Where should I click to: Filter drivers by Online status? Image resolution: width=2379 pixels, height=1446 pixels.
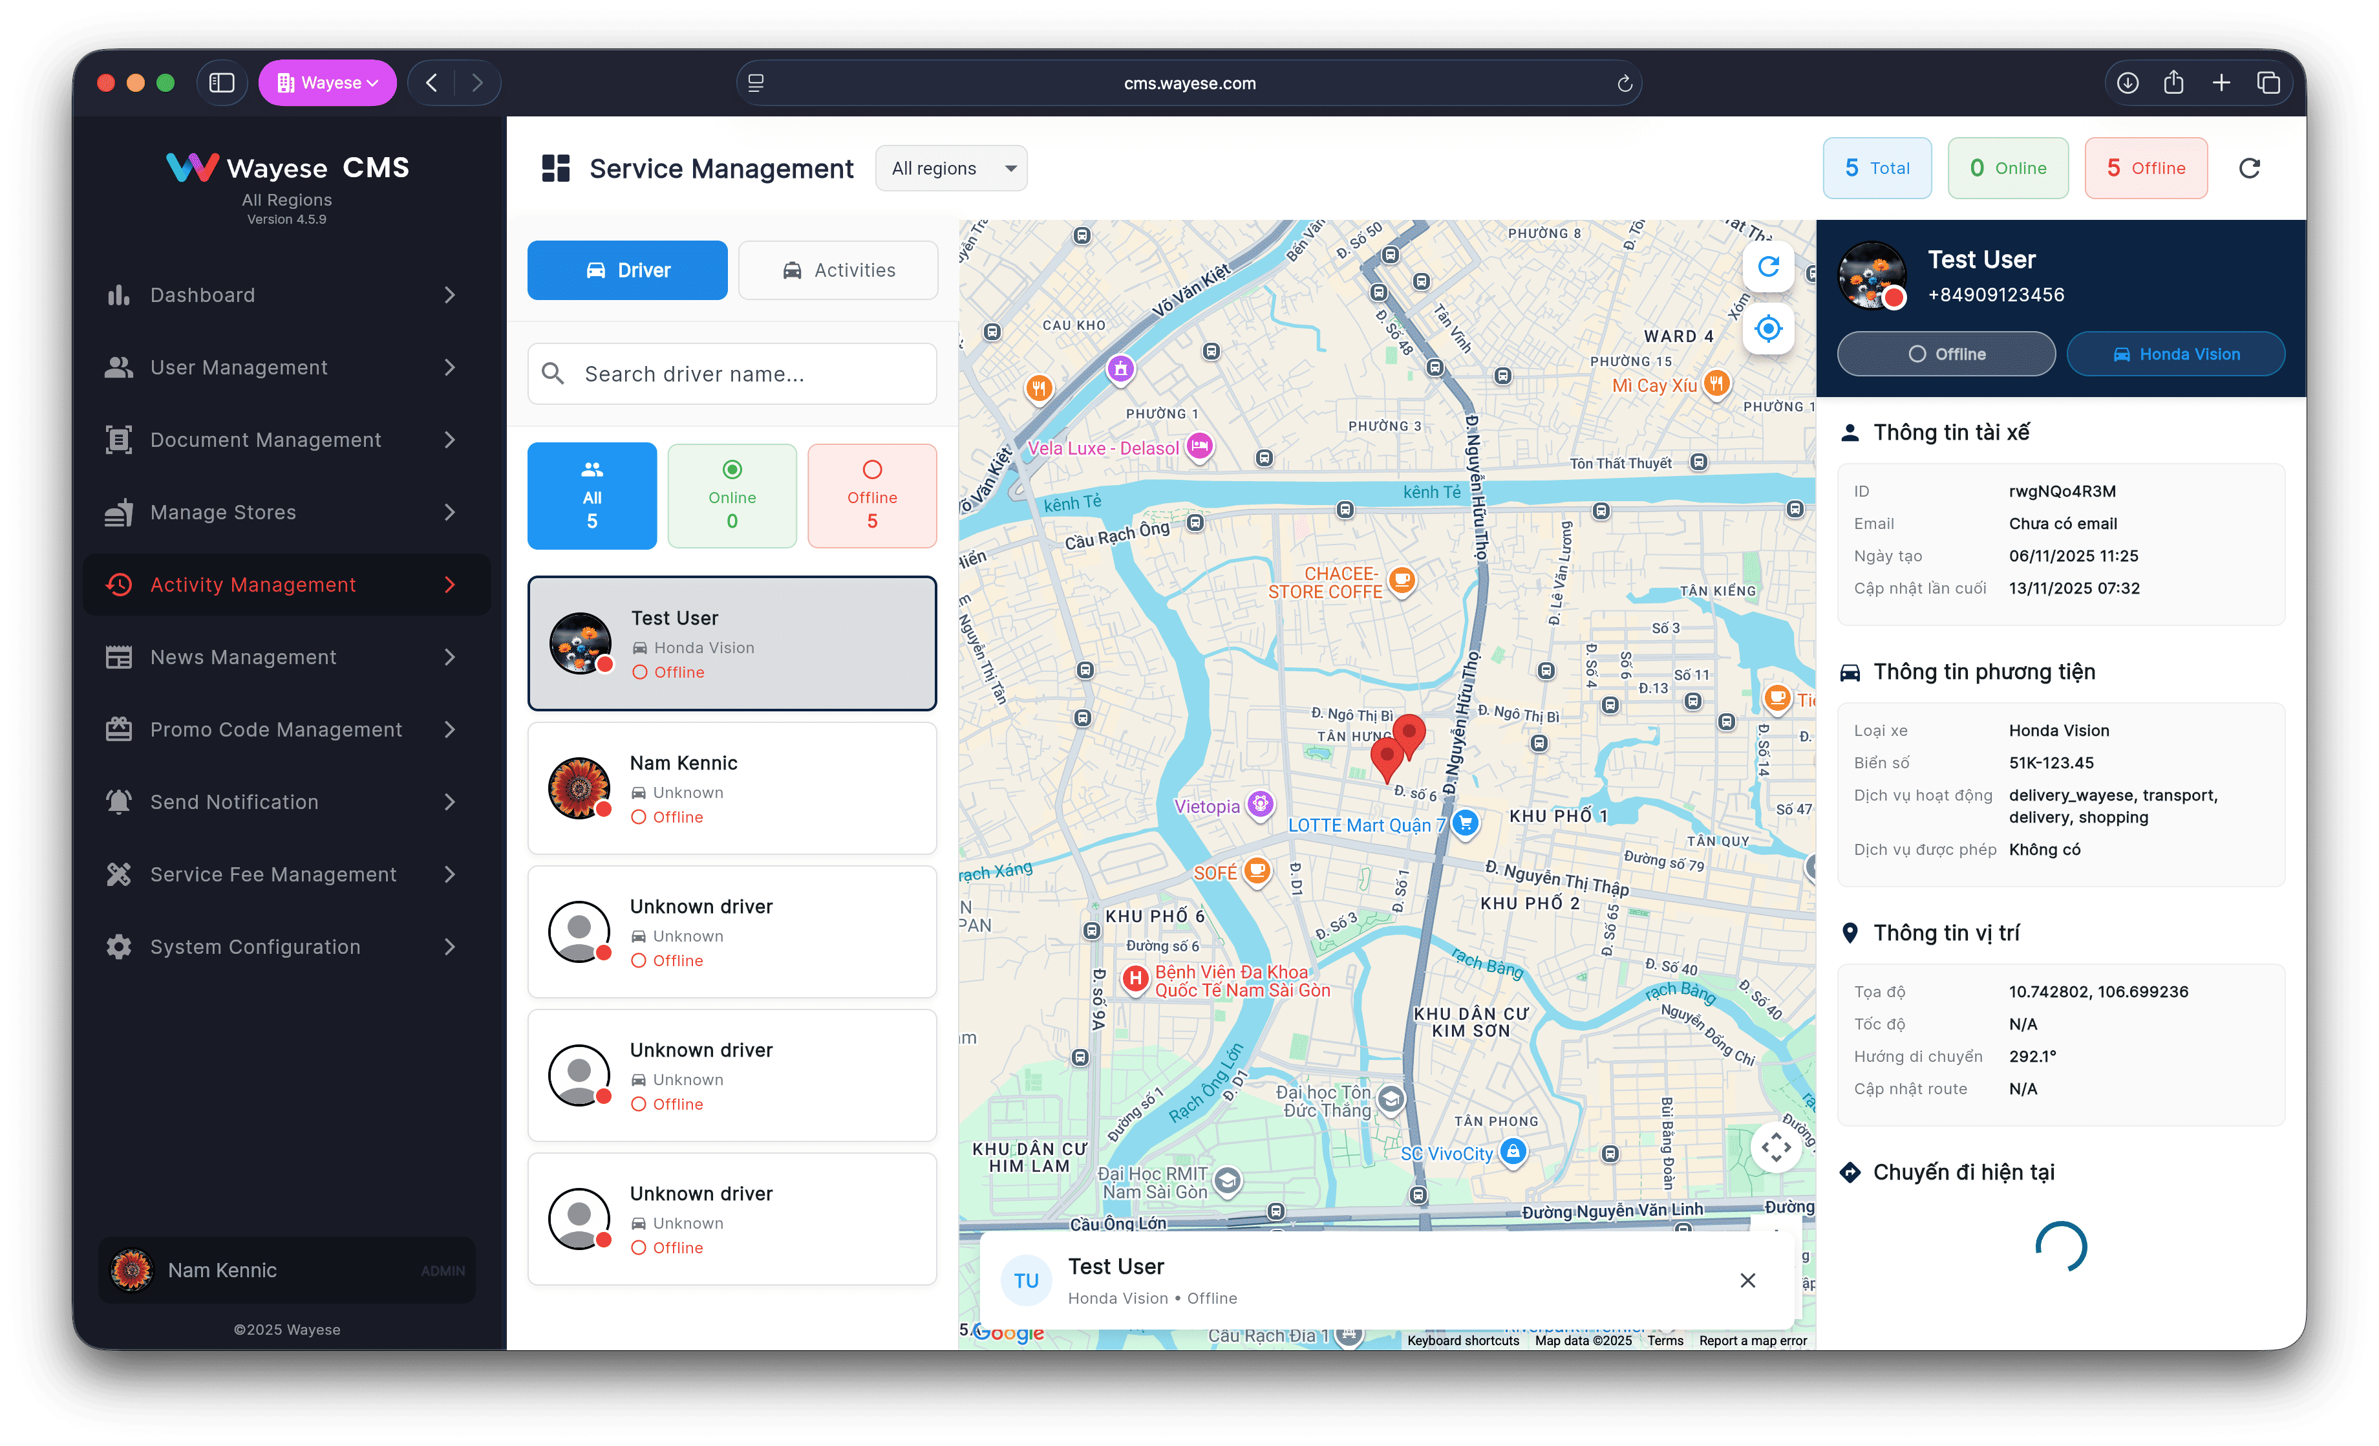[x=732, y=495]
